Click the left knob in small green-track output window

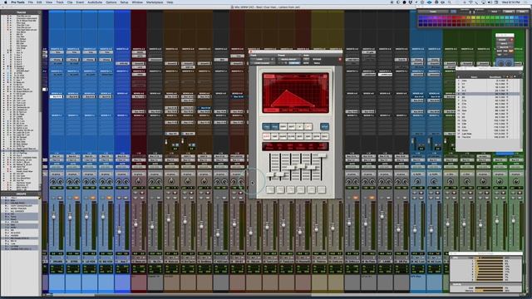tap(500, 63)
